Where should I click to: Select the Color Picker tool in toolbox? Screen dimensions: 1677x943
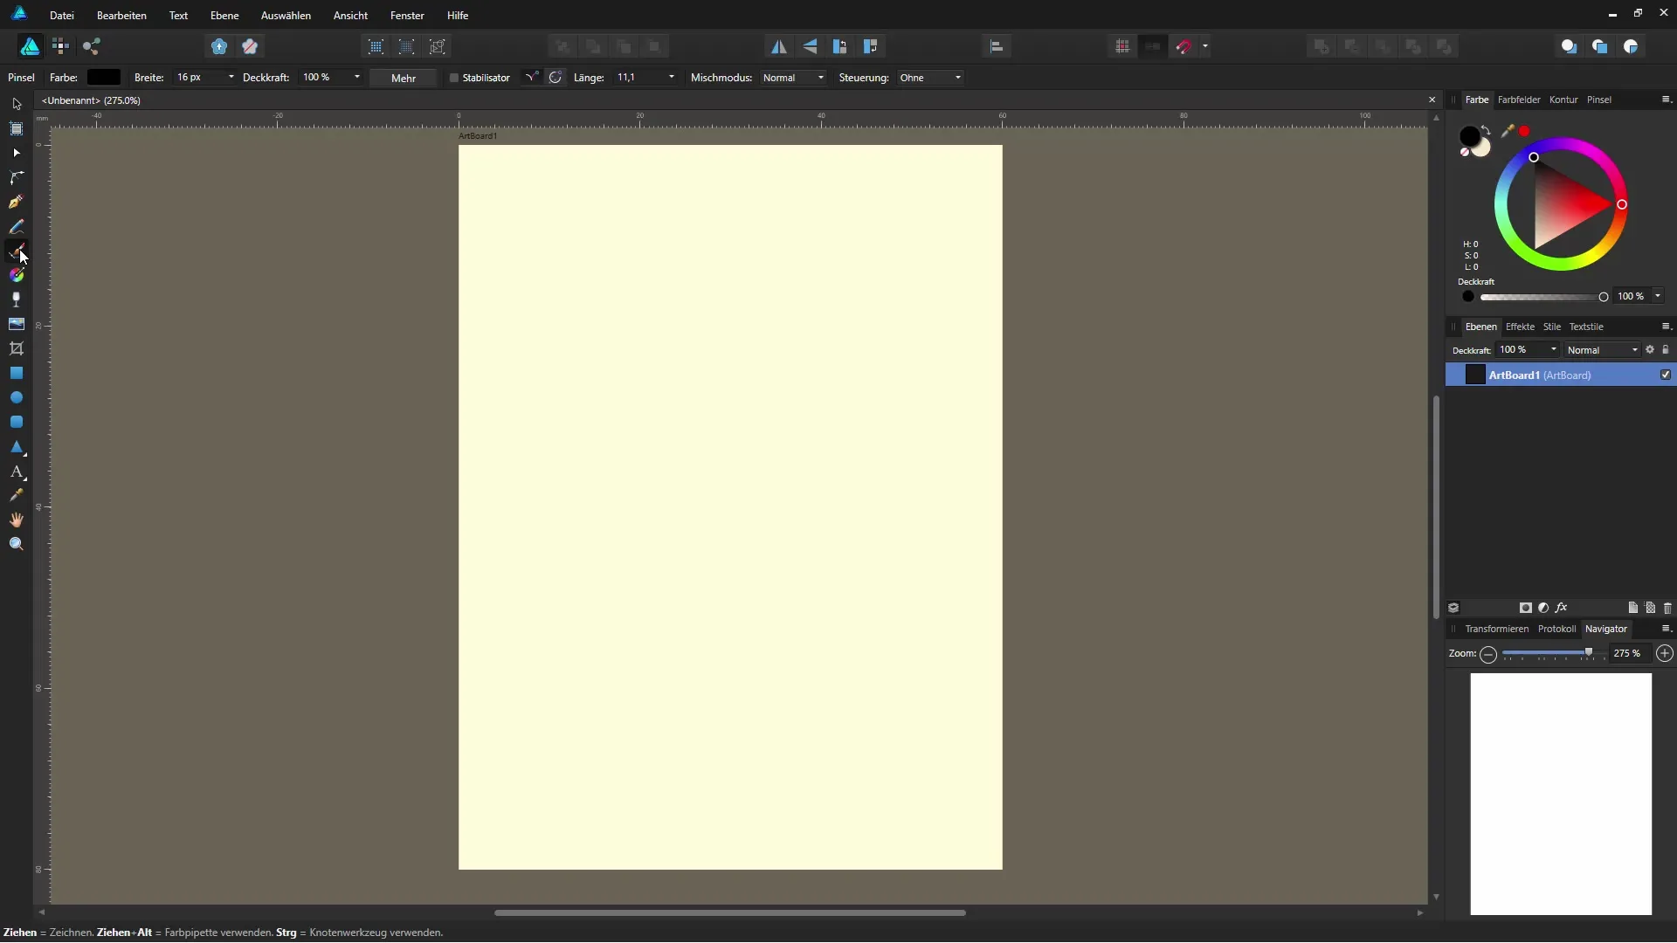pyautogui.click(x=17, y=495)
